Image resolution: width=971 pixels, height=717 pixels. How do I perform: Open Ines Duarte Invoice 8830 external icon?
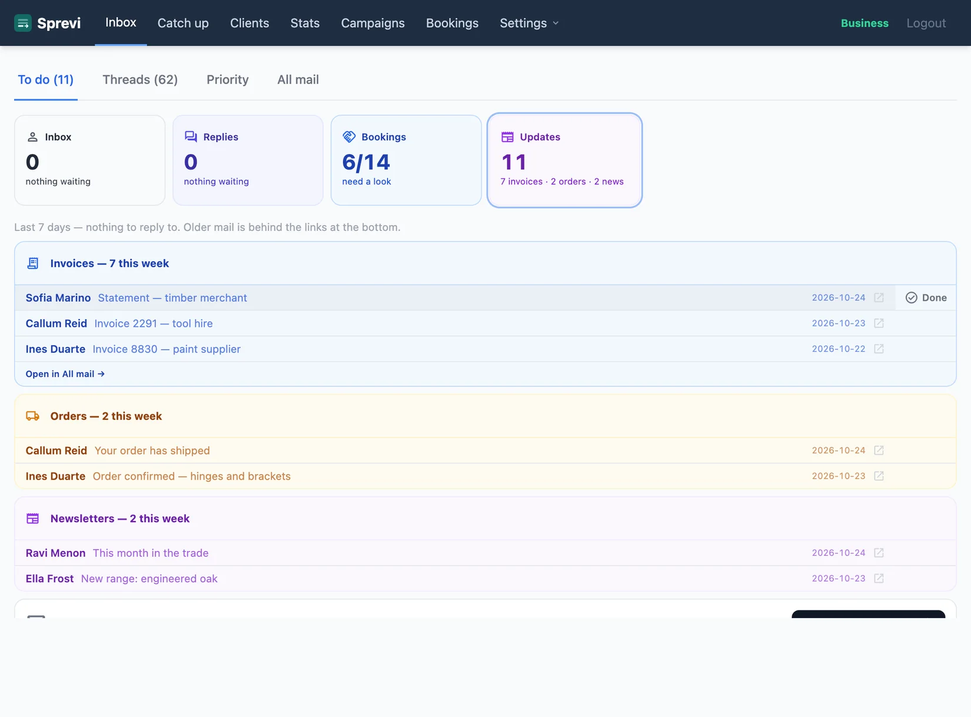[879, 349]
